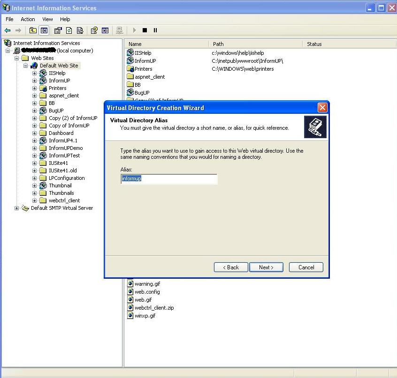Viewport: 397px width, 378px height.
Task: Select InformUP icon in the list pane
Action: (x=130, y=60)
